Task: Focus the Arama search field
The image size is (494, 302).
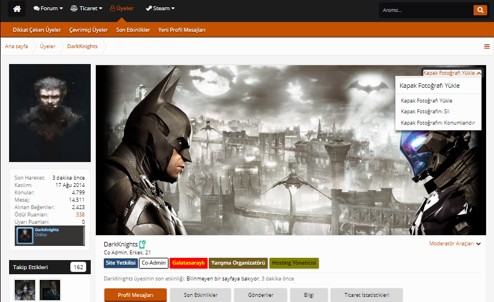Action: click(x=427, y=10)
